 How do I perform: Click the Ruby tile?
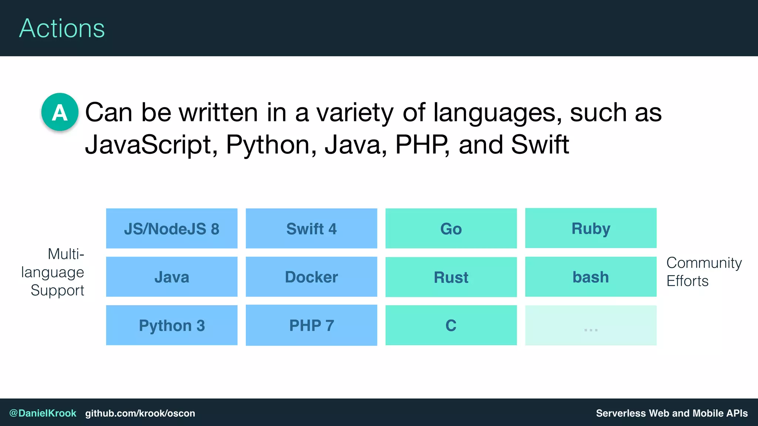point(591,228)
